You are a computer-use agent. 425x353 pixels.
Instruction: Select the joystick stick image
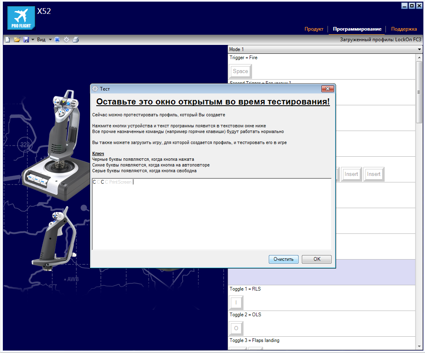pyautogui.click(x=56, y=145)
